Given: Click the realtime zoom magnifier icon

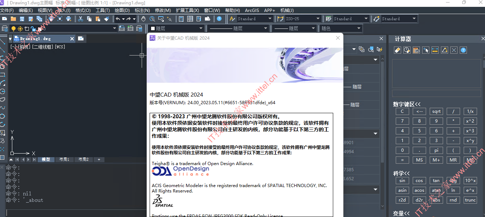Looking at the screenshot, I should [x=152, y=19].
